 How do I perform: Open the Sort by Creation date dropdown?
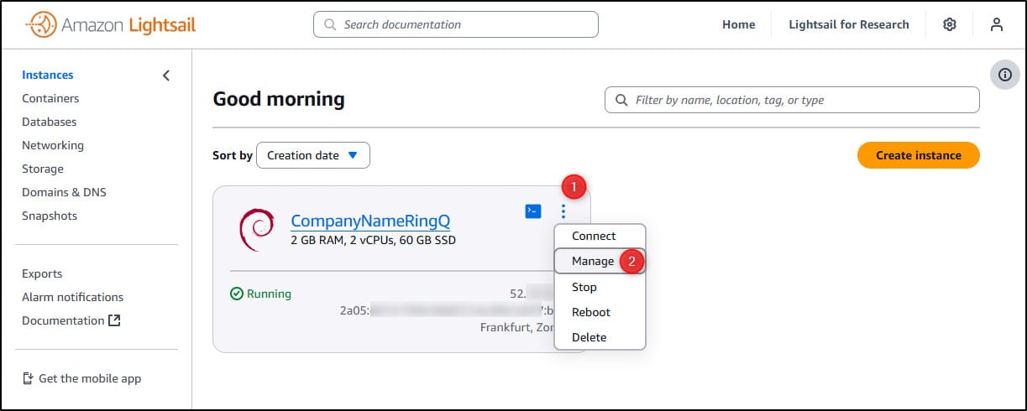(x=312, y=155)
